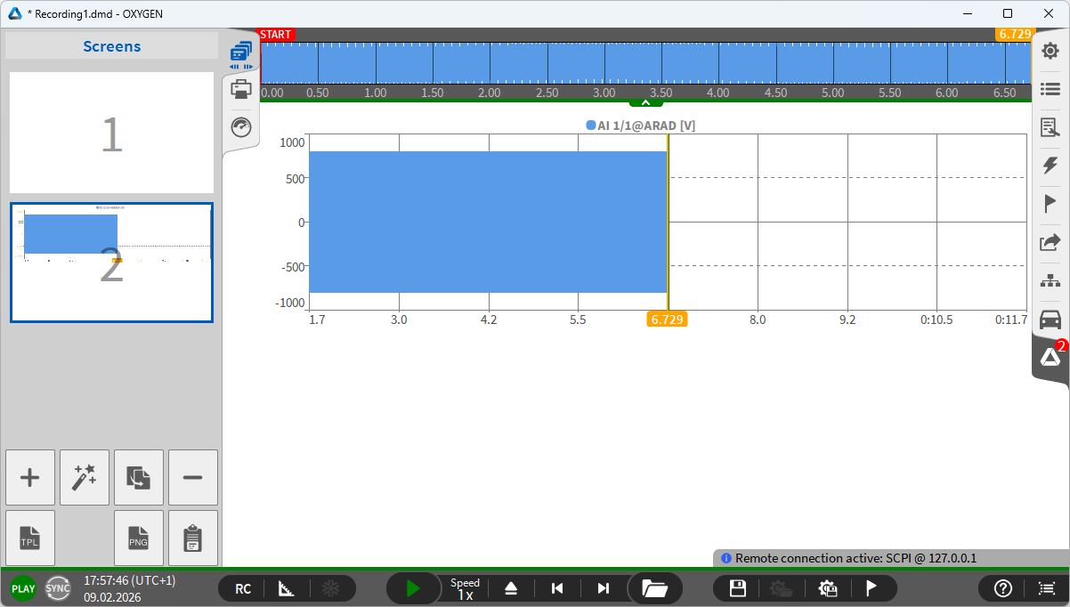Toggle the SYNC status indicator

(x=58, y=588)
